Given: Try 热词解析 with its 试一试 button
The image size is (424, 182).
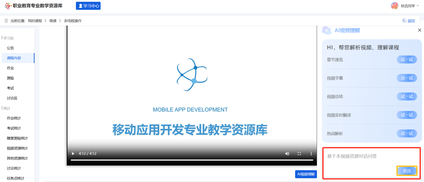Looking at the screenshot, I should (407, 133).
